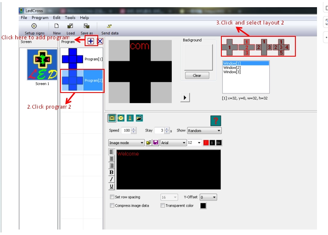Click the play preview arrow button

pyautogui.click(x=185, y=98)
